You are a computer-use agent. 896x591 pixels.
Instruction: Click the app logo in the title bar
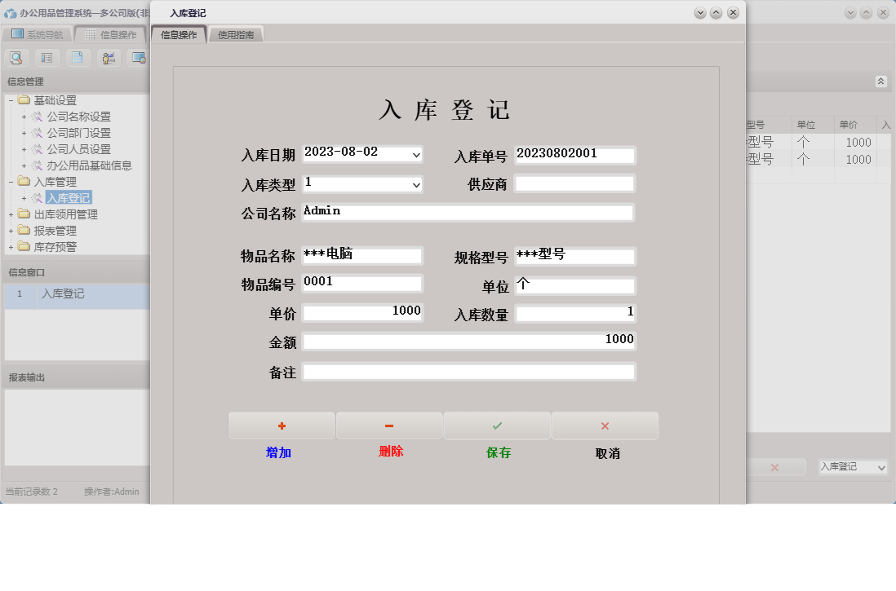point(9,11)
